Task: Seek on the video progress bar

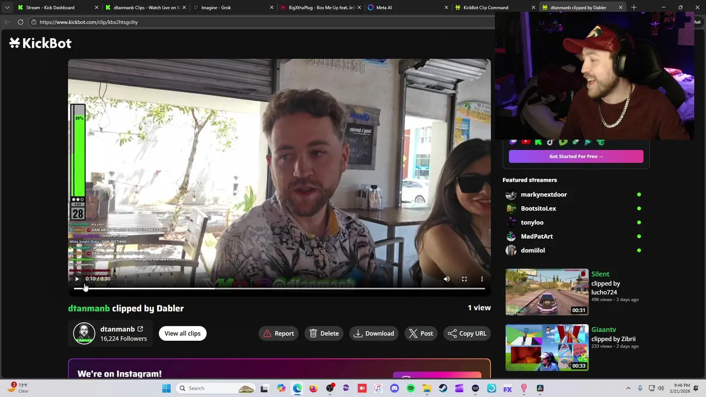Action: pos(279,288)
